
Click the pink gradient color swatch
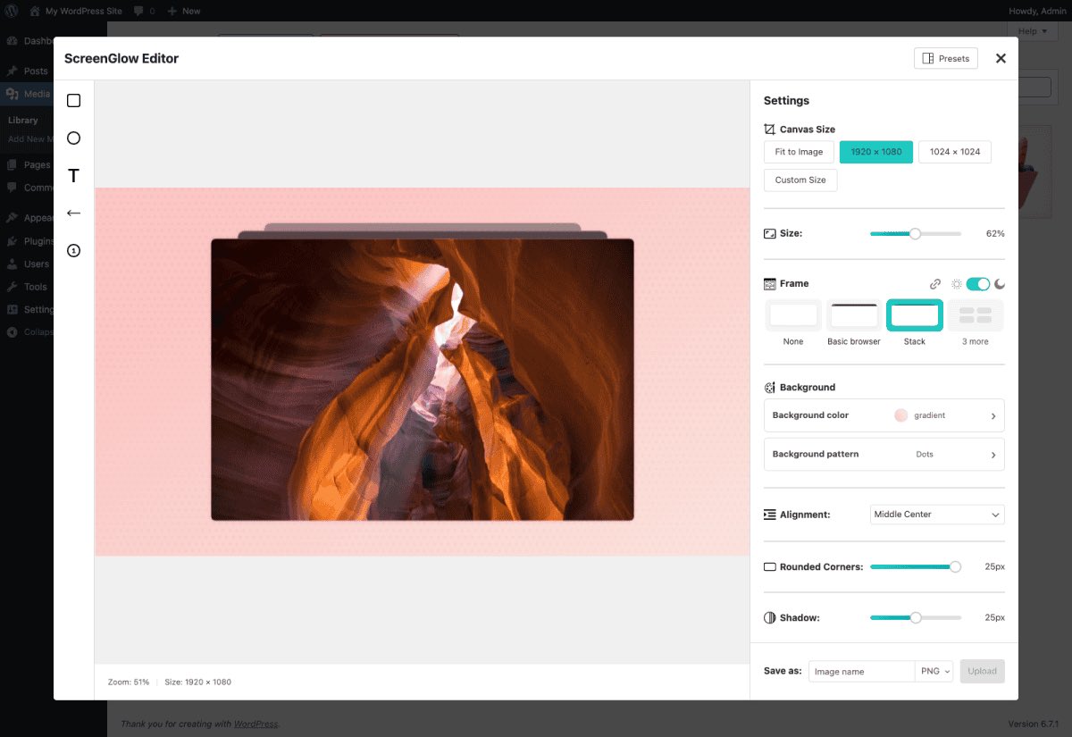900,415
